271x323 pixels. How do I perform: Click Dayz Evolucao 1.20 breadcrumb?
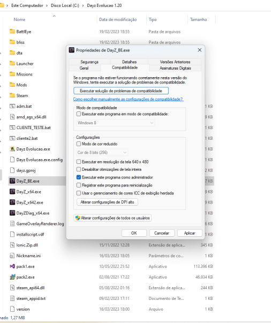click(x=104, y=5)
